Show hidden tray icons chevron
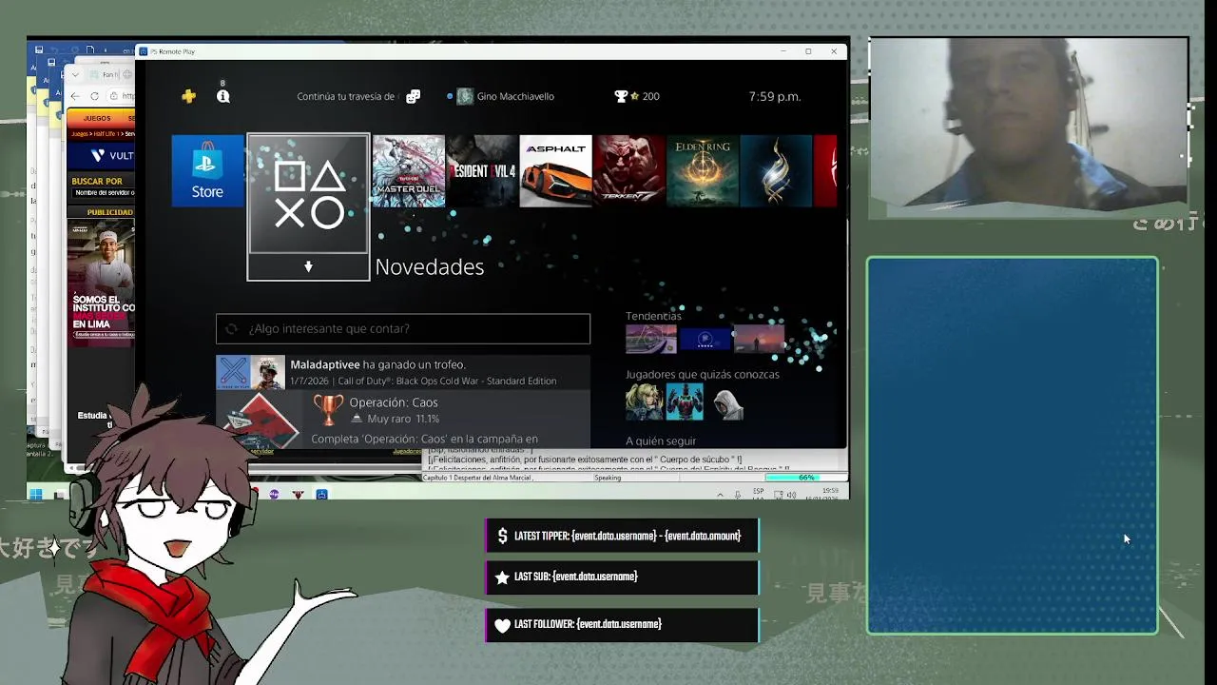Viewport: 1217px width, 685px height. pos(719,495)
